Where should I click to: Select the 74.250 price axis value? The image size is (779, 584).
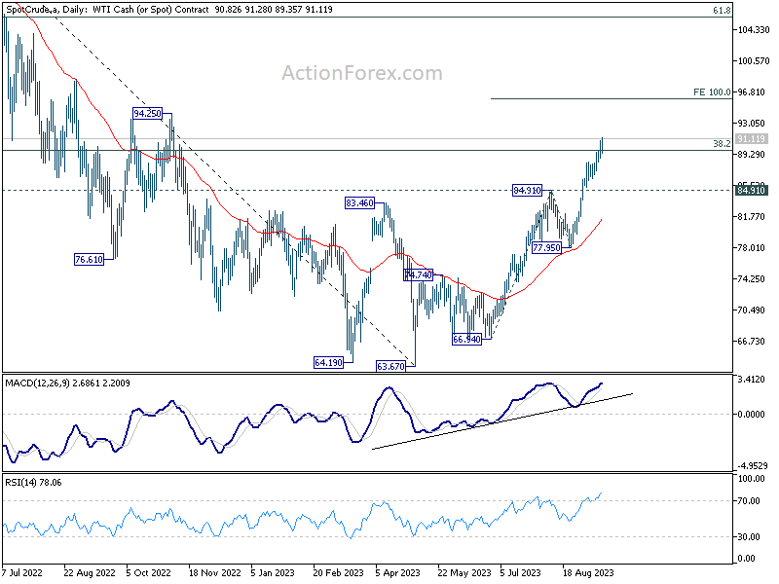tap(753, 279)
